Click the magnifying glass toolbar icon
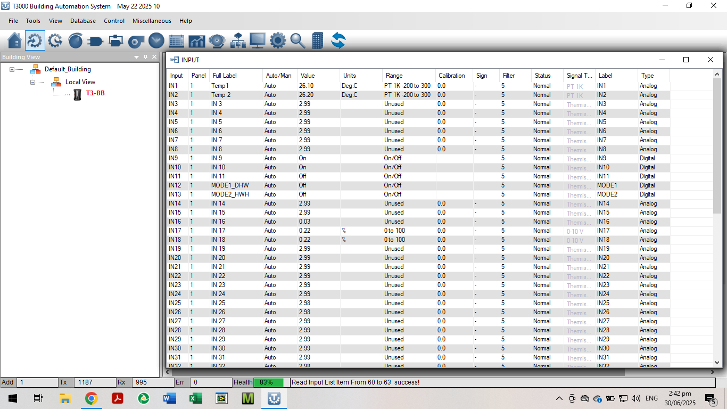 298,40
